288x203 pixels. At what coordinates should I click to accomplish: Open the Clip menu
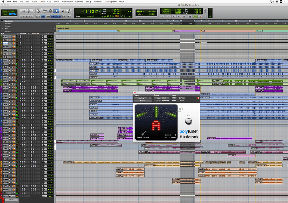coord(49,2)
